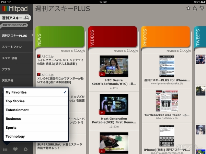Tap Powered by Google under NEWS
The height and width of the screenshot is (154, 206).
pyautogui.click(x=73, y=51)
